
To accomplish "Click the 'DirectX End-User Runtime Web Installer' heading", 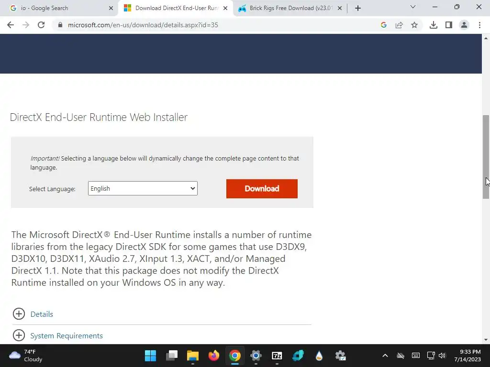I will click(99, 117).
